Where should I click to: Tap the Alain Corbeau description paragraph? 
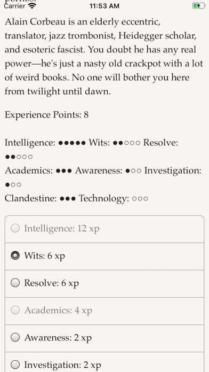104,57
